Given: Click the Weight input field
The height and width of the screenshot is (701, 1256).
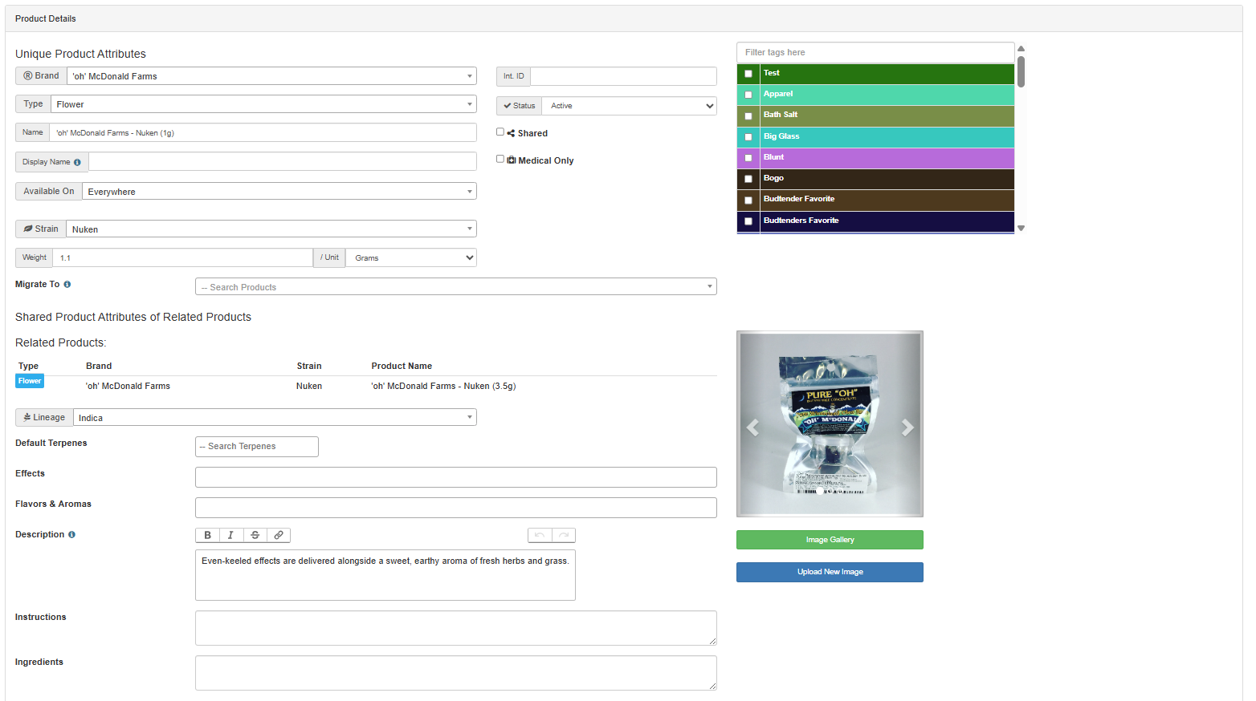Looking at the screenshot, I should (x=182, y=257).
